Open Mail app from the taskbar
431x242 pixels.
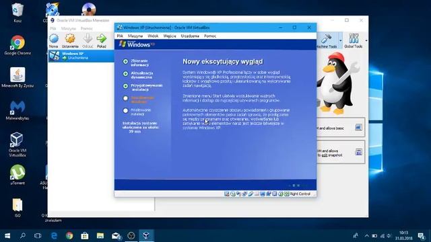(x=116, y=236)
